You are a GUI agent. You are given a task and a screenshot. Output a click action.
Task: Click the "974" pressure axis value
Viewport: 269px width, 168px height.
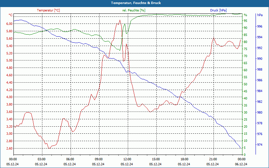click(260, 145)
